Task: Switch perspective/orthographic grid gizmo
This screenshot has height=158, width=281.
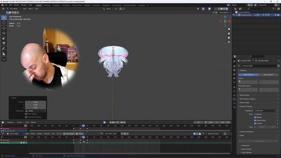Action: [x=229, y=42]
